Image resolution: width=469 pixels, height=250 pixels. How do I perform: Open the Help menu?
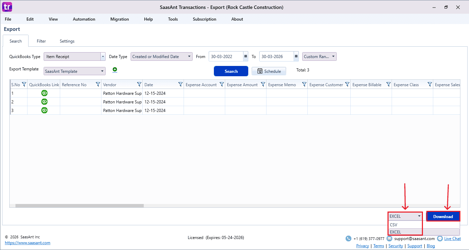[x=149, y=19]
